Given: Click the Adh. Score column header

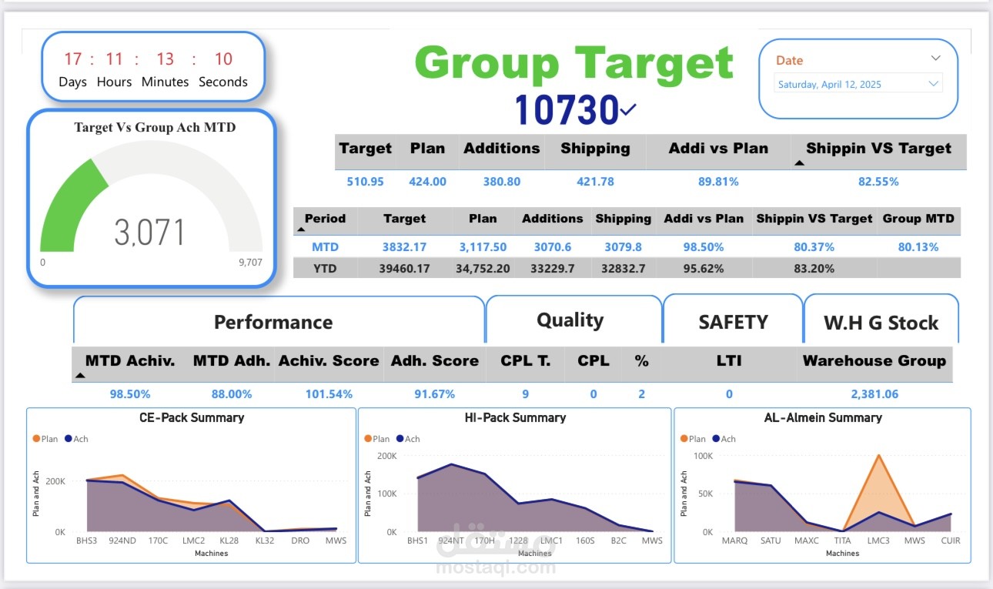Looking at the screenshot, I should (435, 360).
